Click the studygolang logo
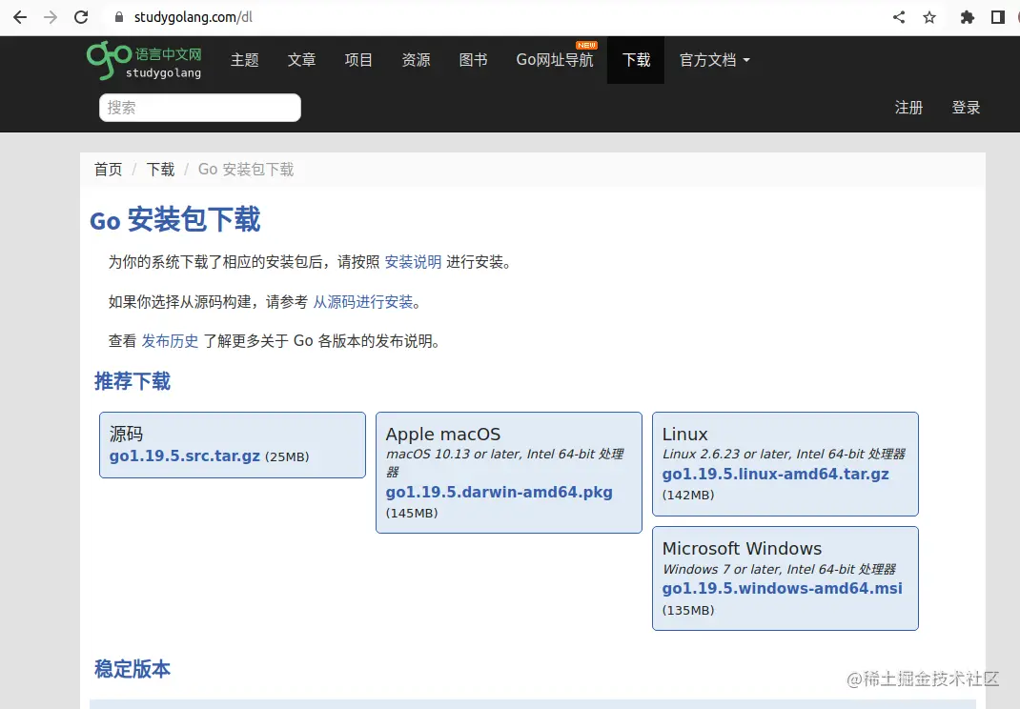The image size is (1020, 709). tap(144, 60)
